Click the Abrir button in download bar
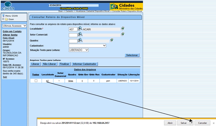The width and height of the screenshot is (216, 126). click(x=170, y=123)
